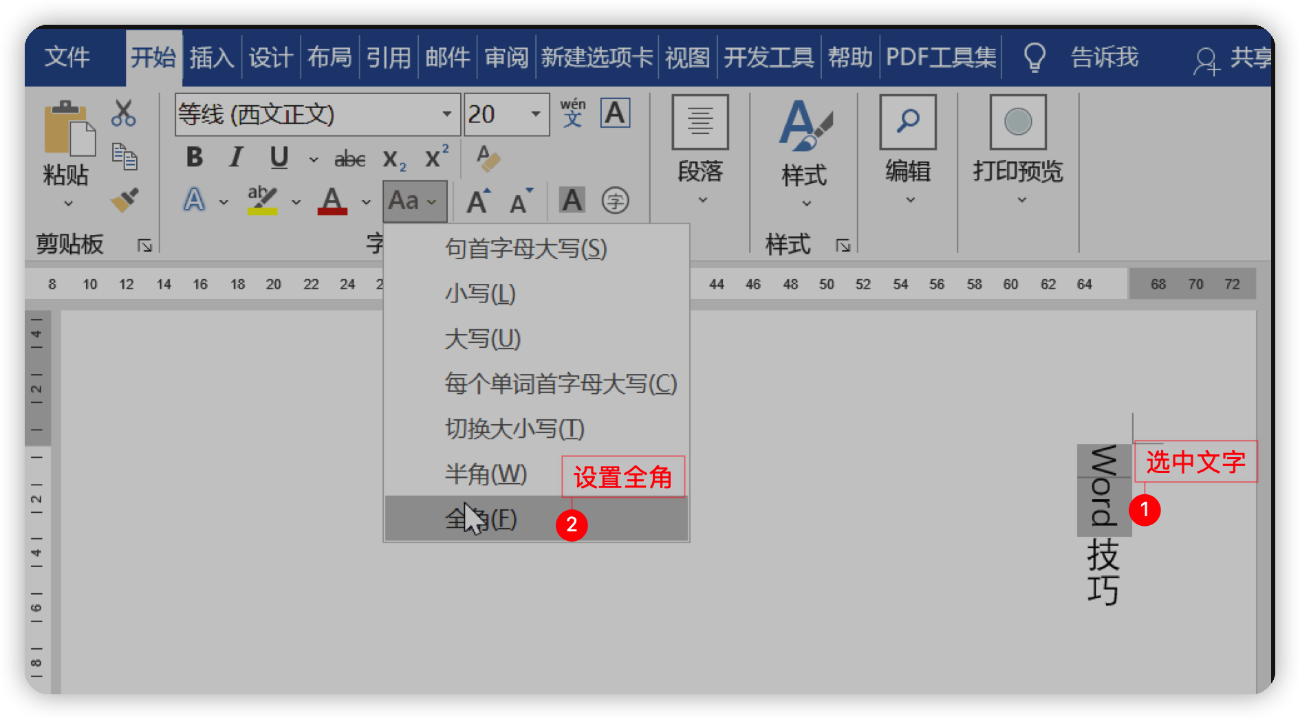Switch to the 审阅 Review tab
This screenshot has width=1300, height=719.
(x=506, y=57)
